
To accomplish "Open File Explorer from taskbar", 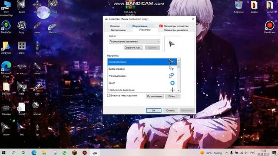I will pos(44,153).
